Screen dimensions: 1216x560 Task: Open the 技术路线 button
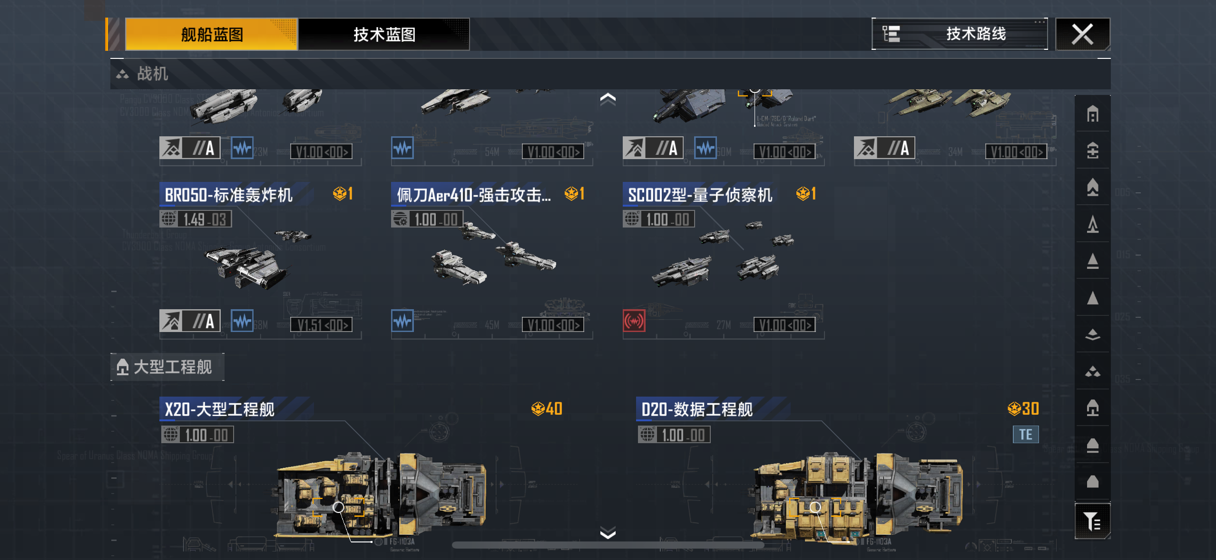(x=960, y=34)
